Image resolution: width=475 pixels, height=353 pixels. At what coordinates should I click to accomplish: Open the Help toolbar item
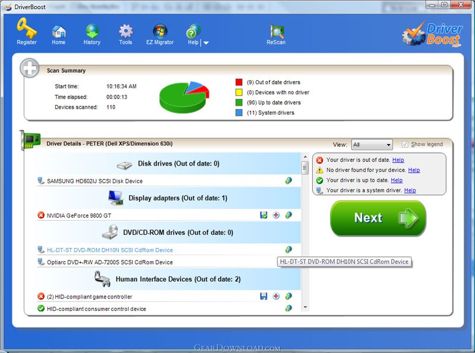pos(194,34)
